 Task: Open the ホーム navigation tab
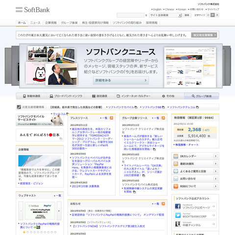[22, 23]
